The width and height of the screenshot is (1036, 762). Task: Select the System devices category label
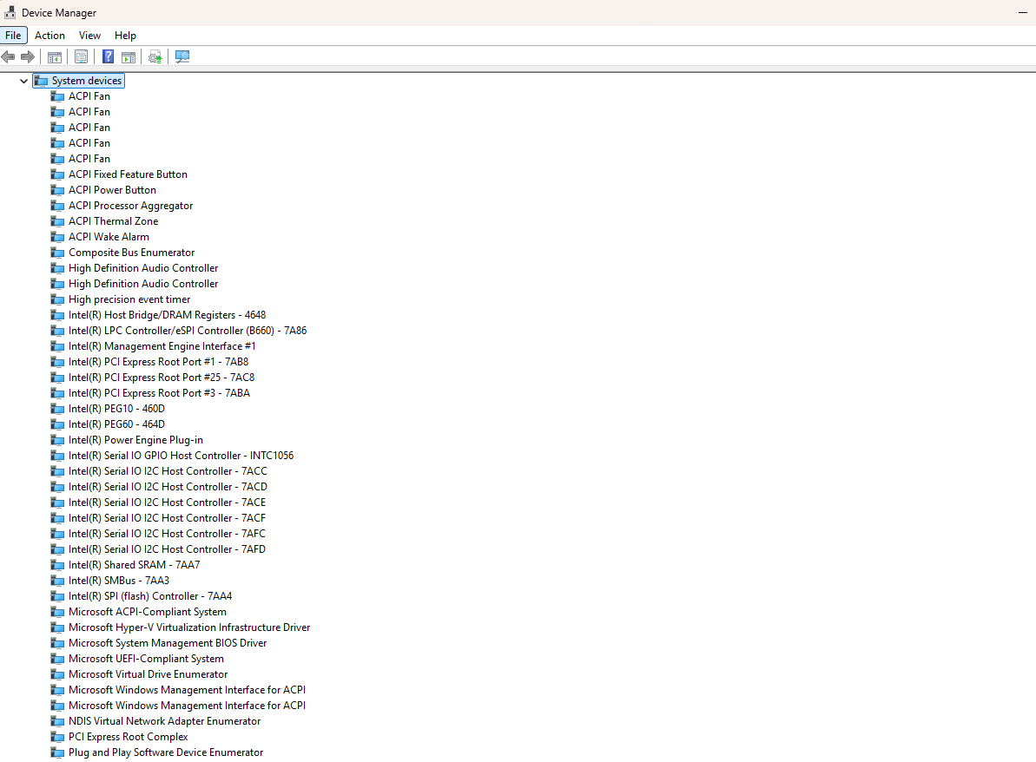coord(87,81)
